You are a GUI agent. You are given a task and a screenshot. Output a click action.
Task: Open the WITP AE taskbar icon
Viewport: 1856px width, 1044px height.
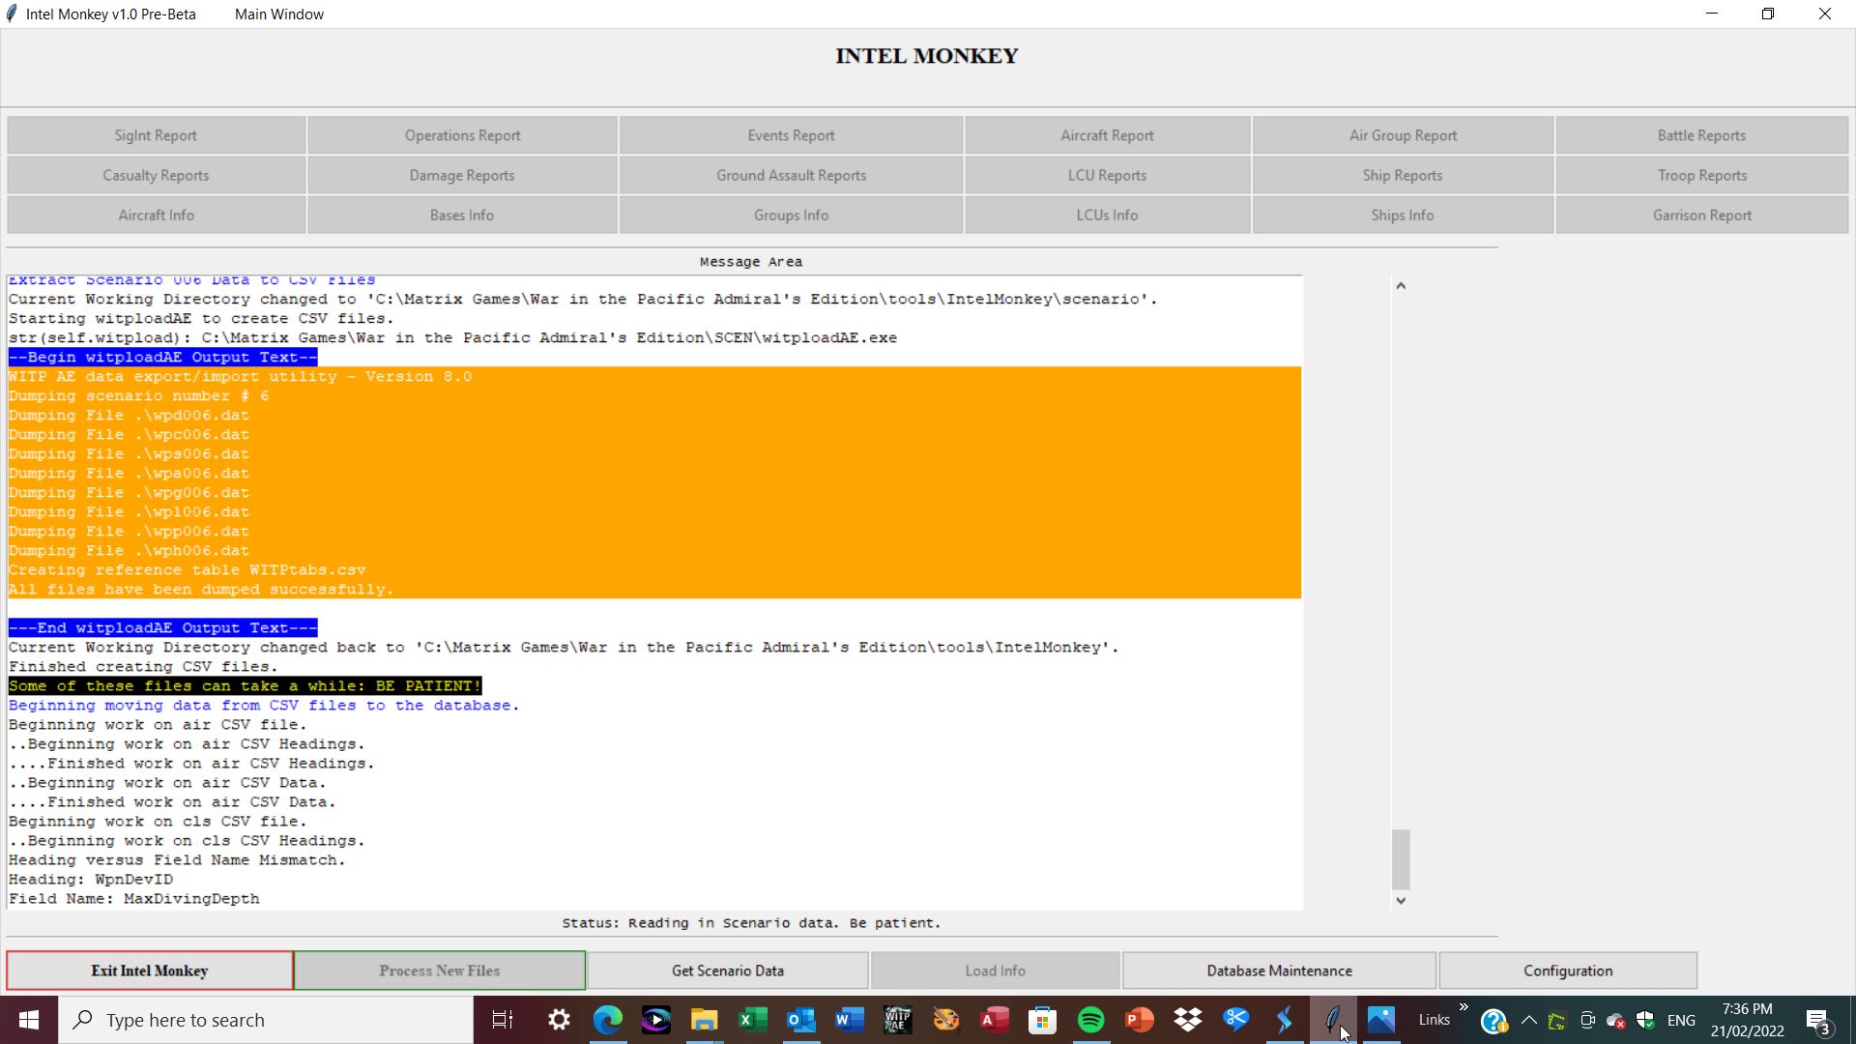(897, 1020)
